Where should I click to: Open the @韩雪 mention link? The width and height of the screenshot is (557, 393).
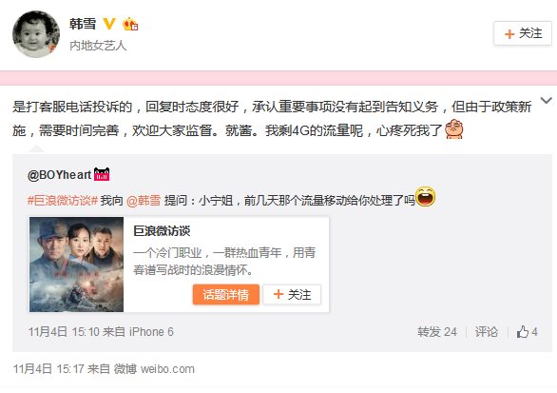pos(144,201)
